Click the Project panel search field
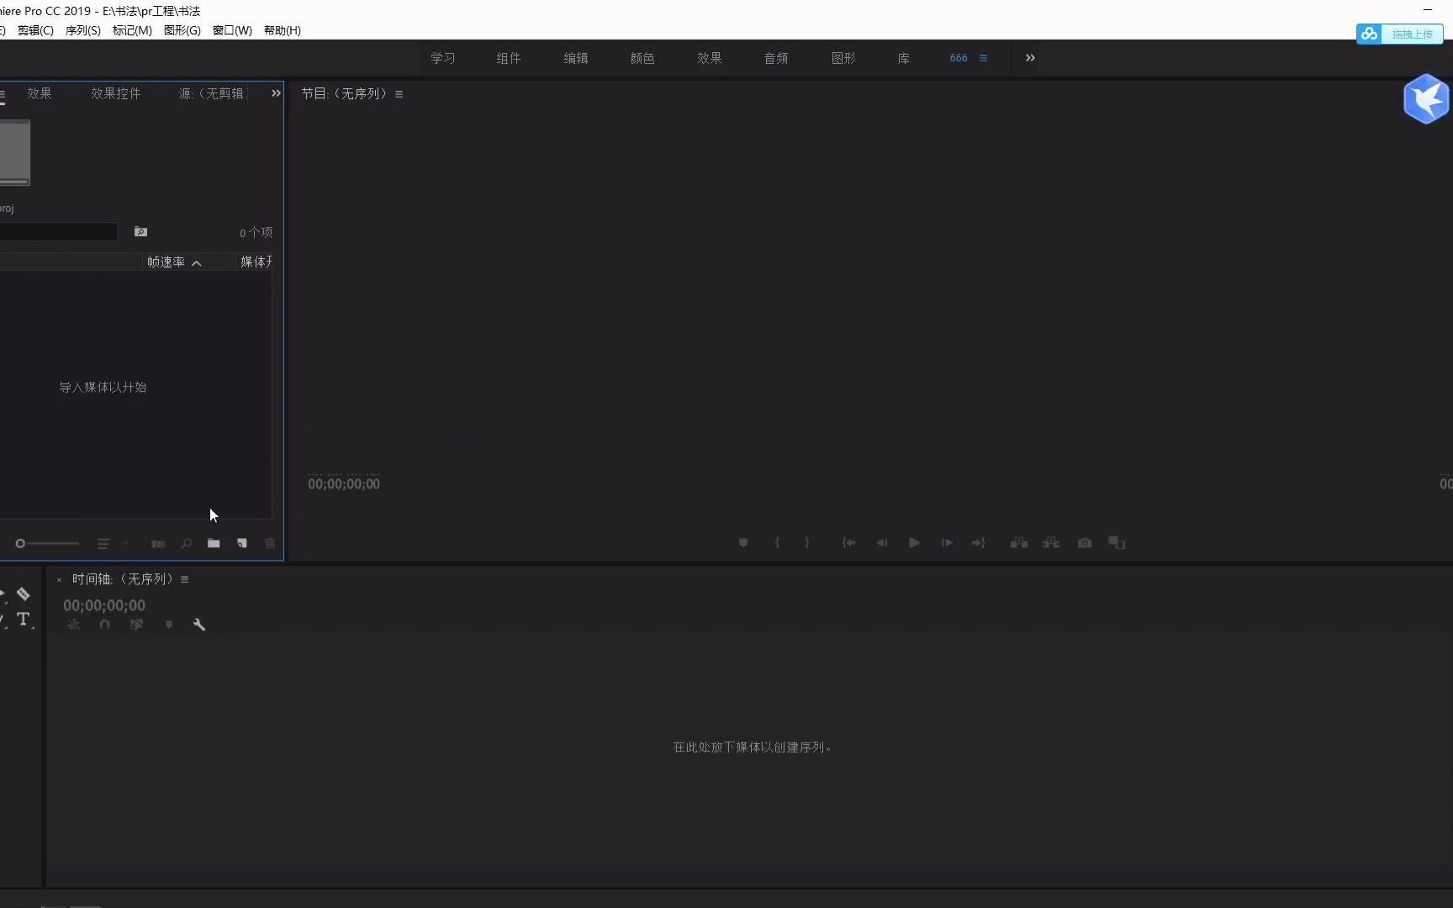The image size is (1453, 908). (57, 232)
